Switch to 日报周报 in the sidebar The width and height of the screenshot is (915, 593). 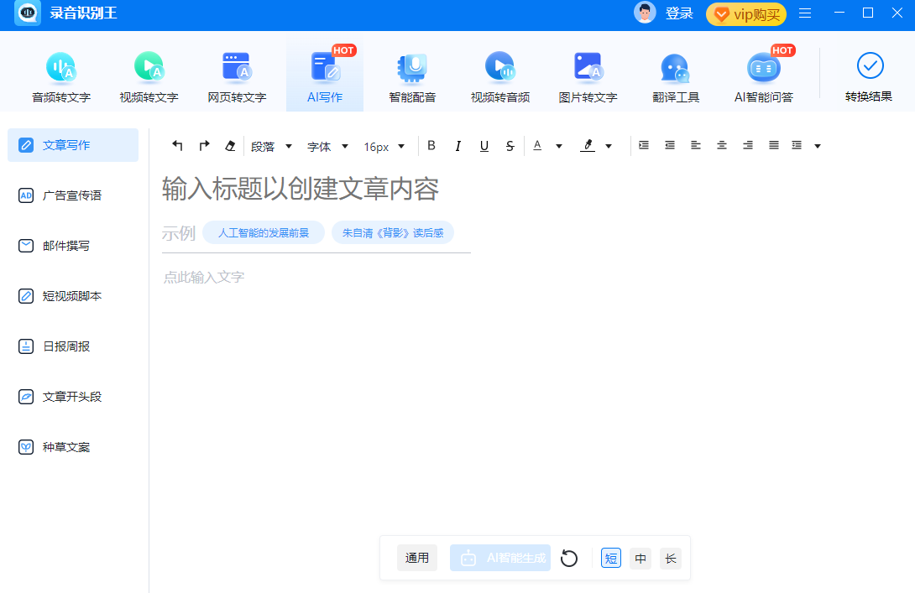(66, 346)
